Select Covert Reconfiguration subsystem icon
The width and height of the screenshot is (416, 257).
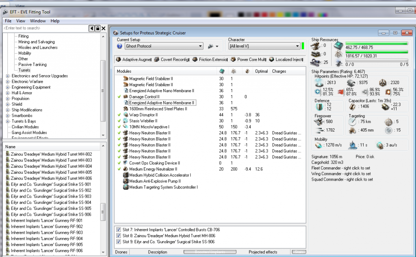click(x=157, y=59)
